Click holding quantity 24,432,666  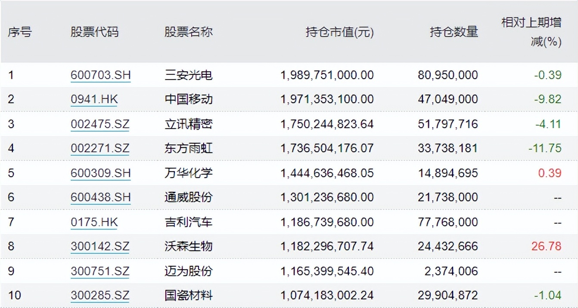[x=448, y=246]
